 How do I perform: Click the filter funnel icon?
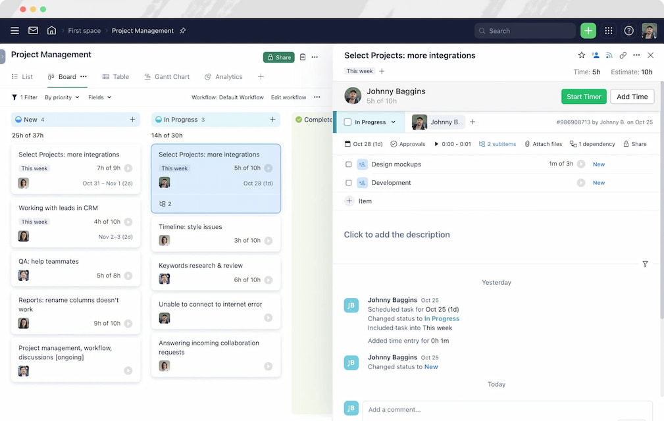[15, 97]
